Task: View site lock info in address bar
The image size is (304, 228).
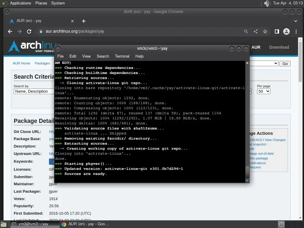Action: (41, 31)
